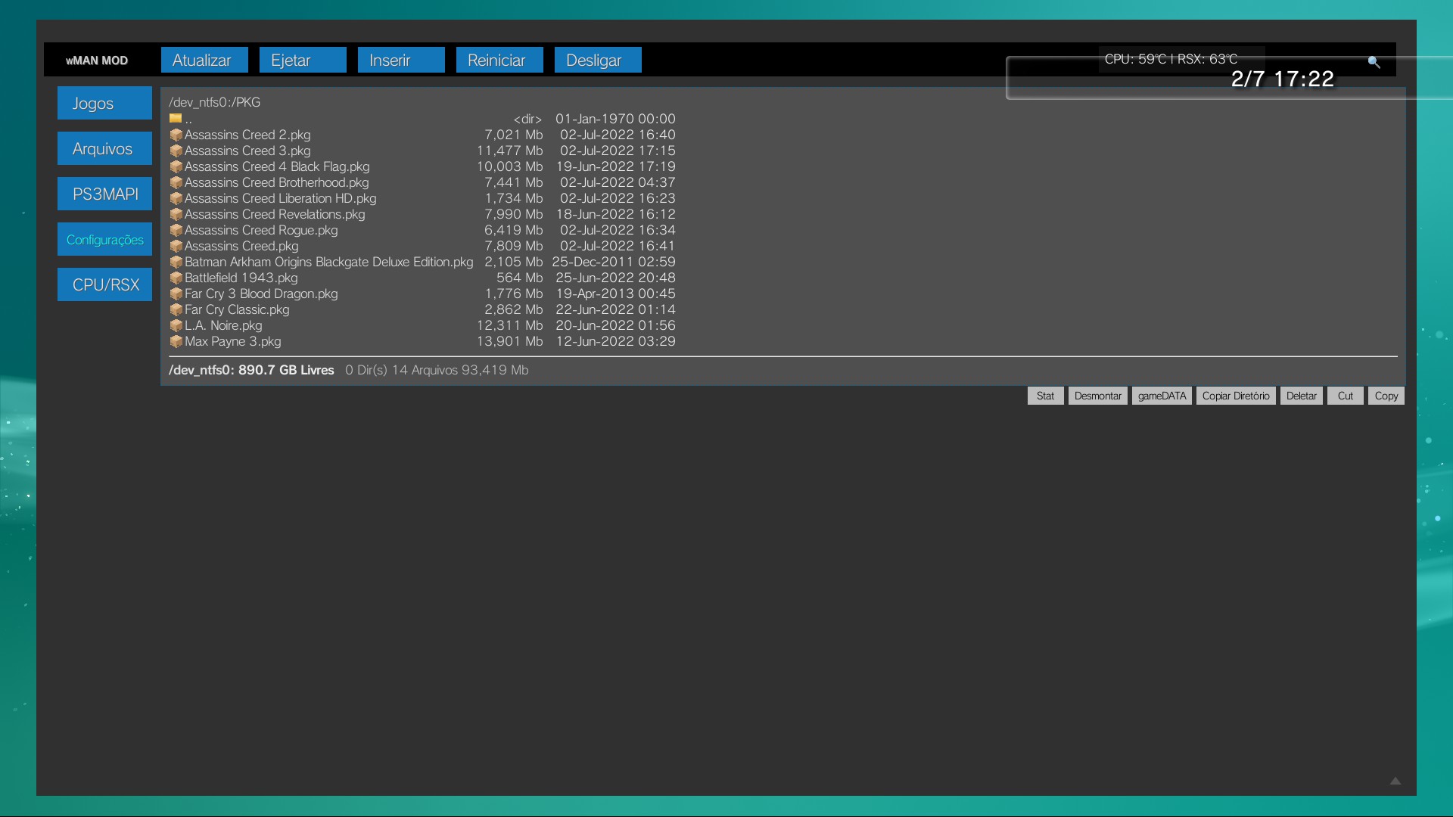Click the scroll-to-top triangle at bottom right
Screen dimensions: 1453x817
tap(1395, 781)
